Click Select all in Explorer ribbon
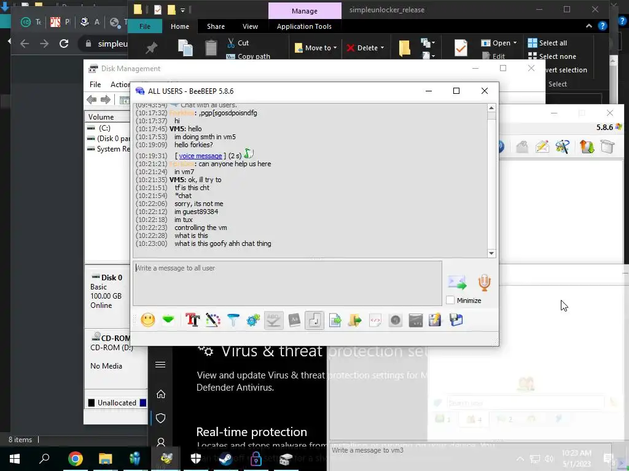 [x=547, y=43]
